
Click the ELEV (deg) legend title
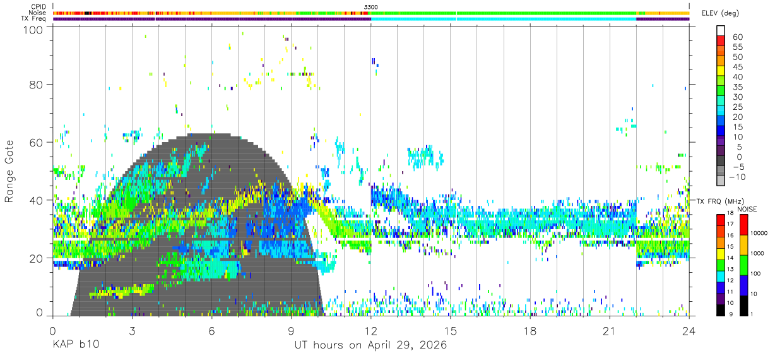tap(721, 13)
